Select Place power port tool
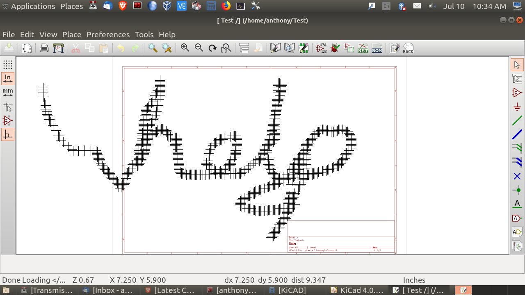Screen dimensions: 525x295 point(517,107)
